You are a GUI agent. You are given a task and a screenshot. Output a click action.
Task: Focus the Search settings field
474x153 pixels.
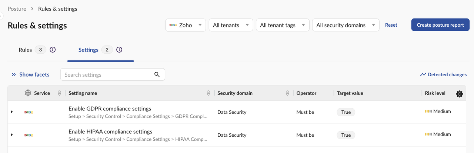pos(107,74)
